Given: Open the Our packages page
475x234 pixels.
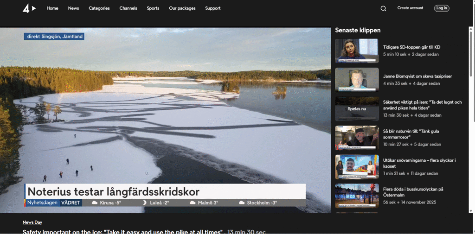Looking at the screenshot, I should coord(182,8).
